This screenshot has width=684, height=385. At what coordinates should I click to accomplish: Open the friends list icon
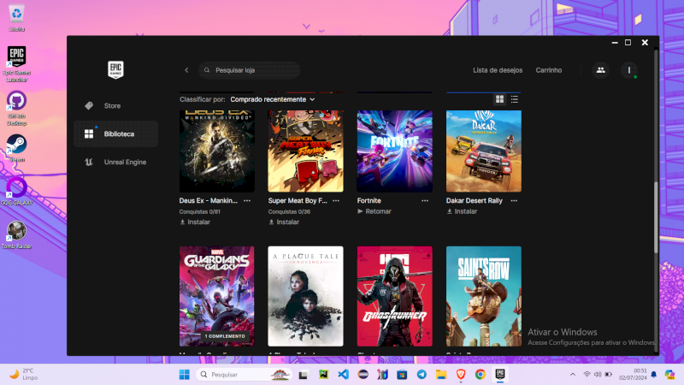[x=600, y=70]
